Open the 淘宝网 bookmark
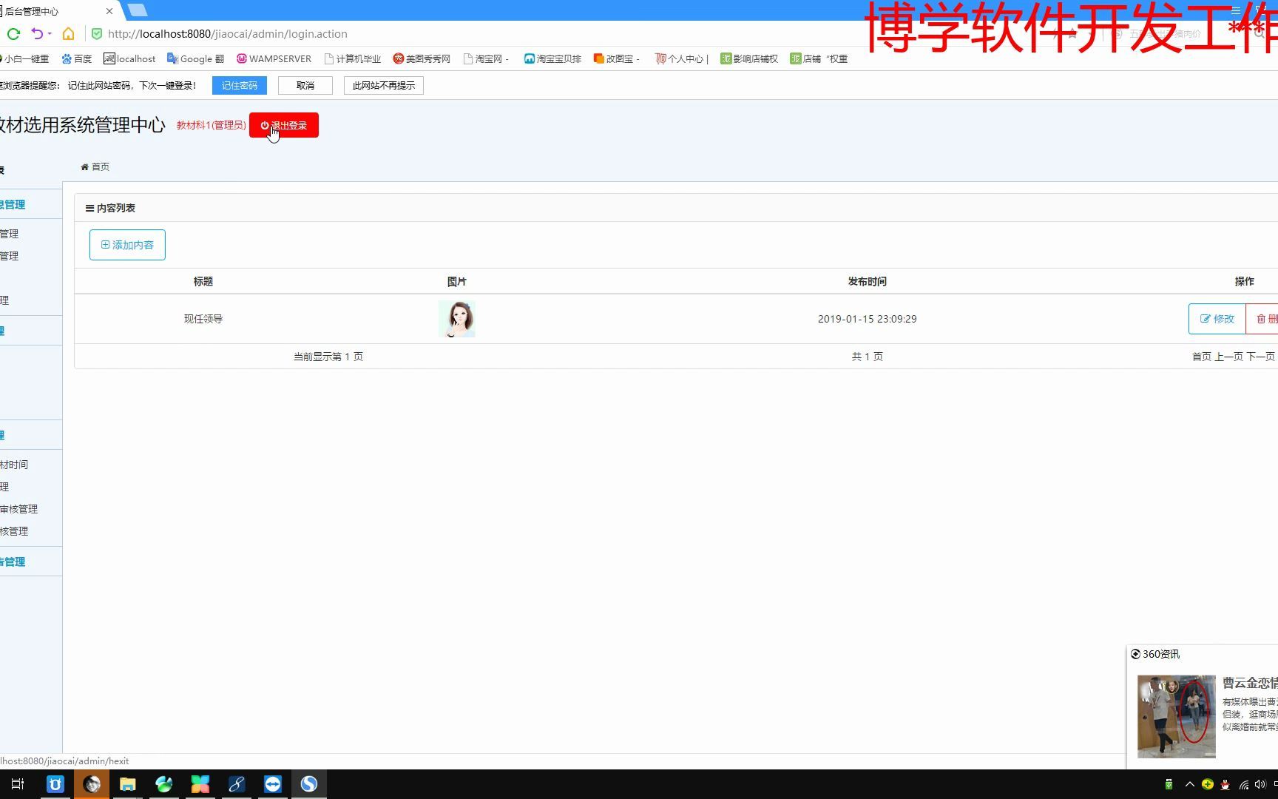This screenshot has height=799, width=1278. tap(486, 58)
